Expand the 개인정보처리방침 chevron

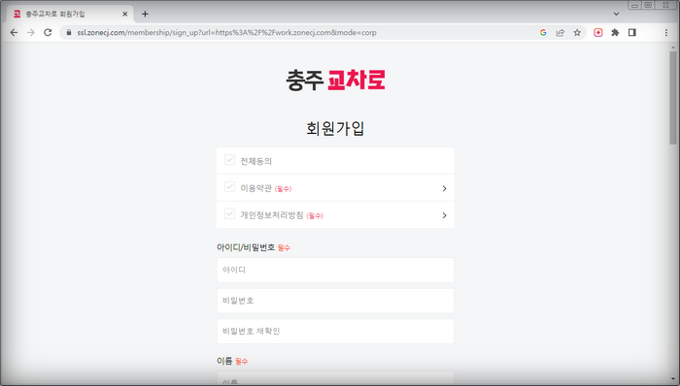pos(444,215)
